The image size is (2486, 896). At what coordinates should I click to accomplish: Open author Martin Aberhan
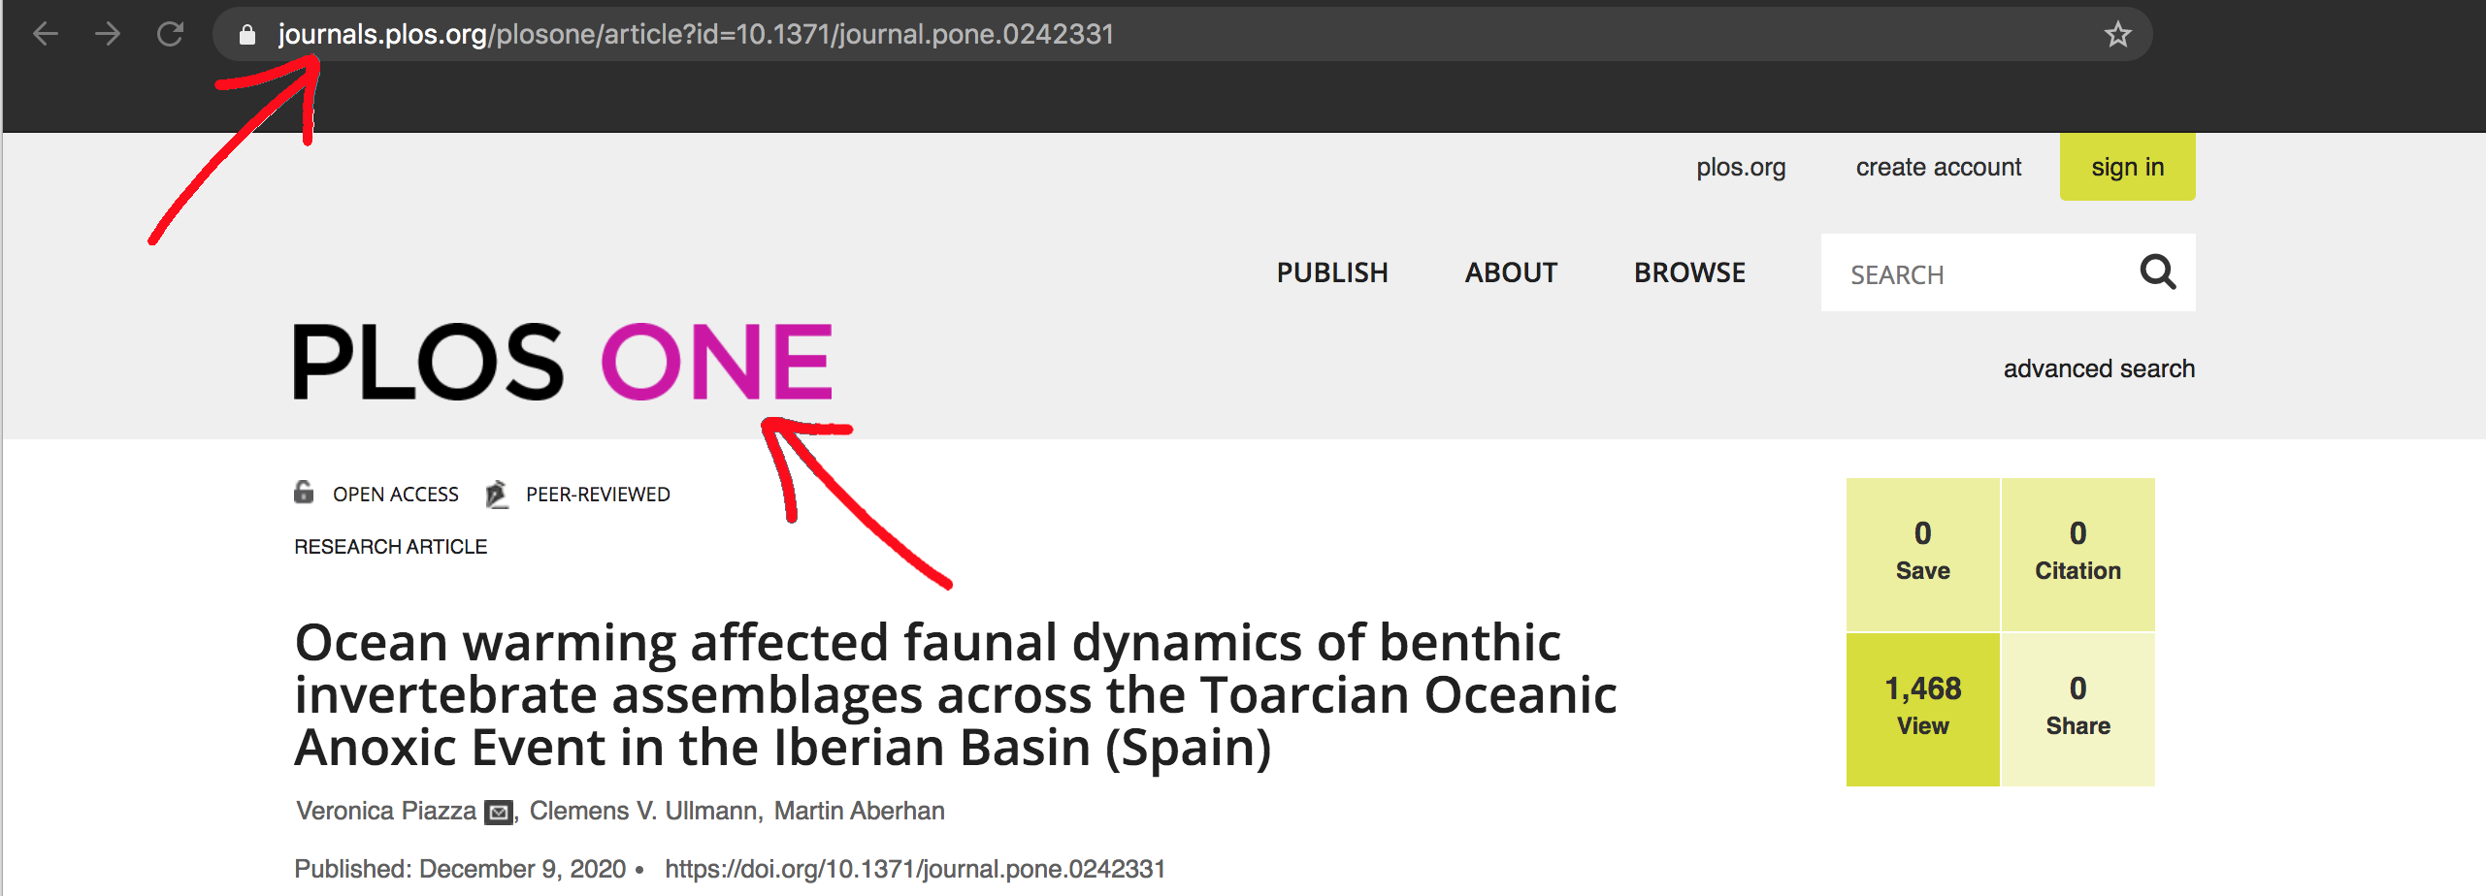pyautogui.click(x=859, y=811)
